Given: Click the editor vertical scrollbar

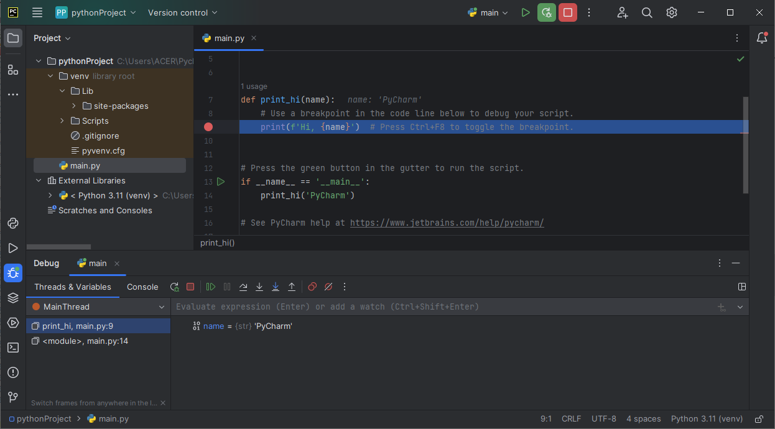Looking at the screenshot, I should pyautogui.click(x=746, y=144).
